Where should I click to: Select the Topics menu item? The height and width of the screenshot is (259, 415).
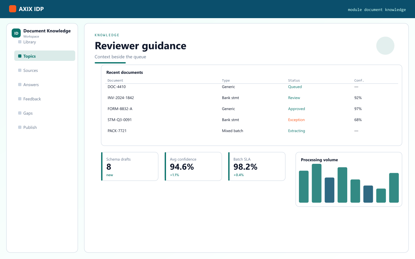pyautogui.click(x=45, y=56)
